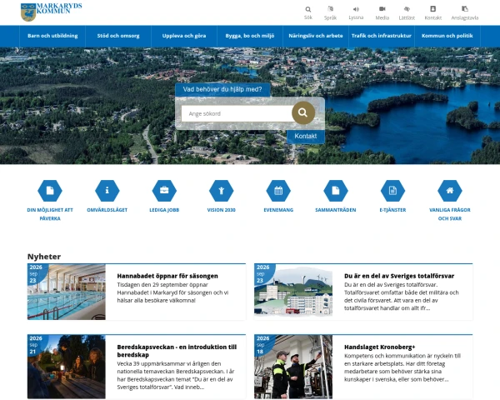Open Vanliga frågor och svar home icon
The width and height of the screenshot is (500, 400).
pos(450,191)
